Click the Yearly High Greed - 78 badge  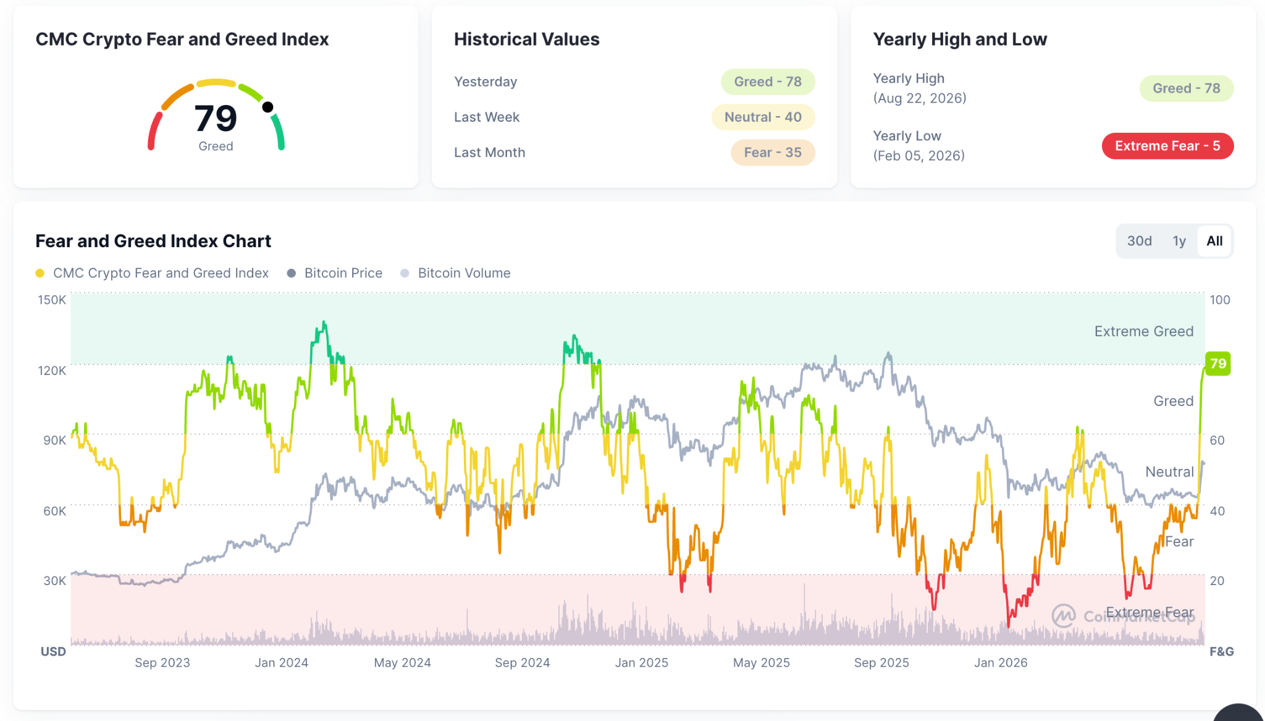(1187, 88)
